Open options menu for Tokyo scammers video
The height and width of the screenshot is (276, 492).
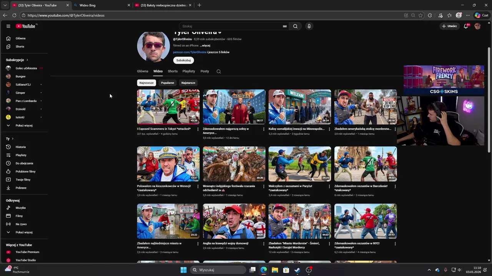click(198, 129)
